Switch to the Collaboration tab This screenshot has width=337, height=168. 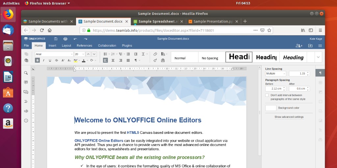(x=107, y=46)
